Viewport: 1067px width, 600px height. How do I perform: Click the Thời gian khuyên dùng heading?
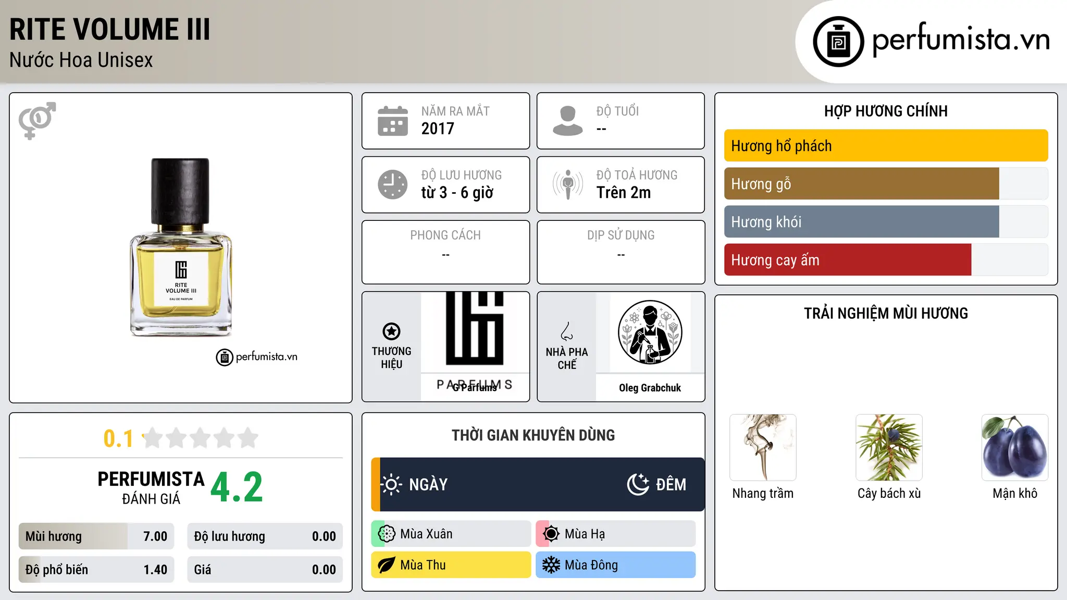coord(533,435)
